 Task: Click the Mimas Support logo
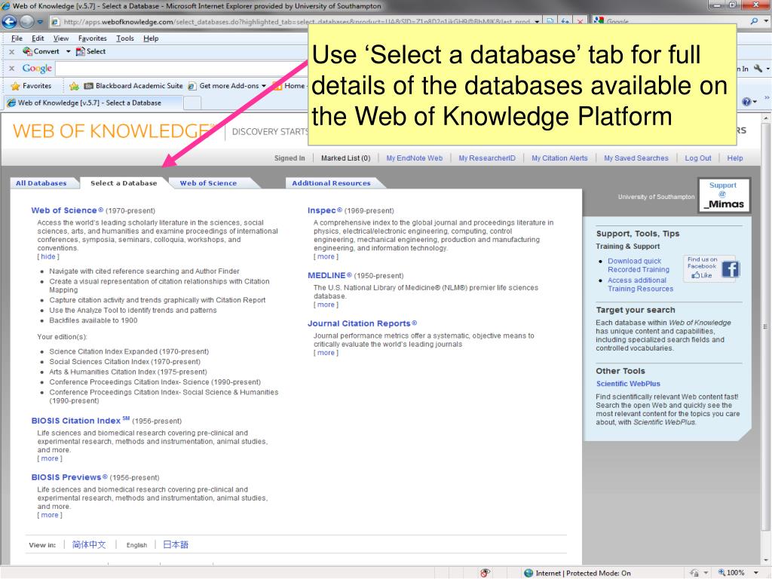click(723, 195)
